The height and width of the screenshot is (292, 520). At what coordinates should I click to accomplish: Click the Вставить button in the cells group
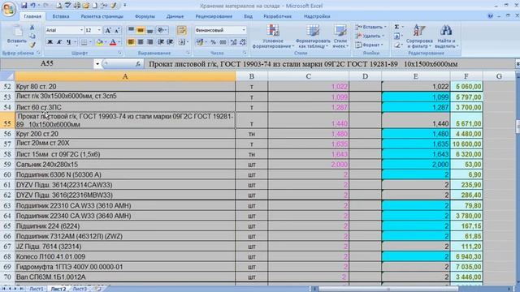(370, 27)
